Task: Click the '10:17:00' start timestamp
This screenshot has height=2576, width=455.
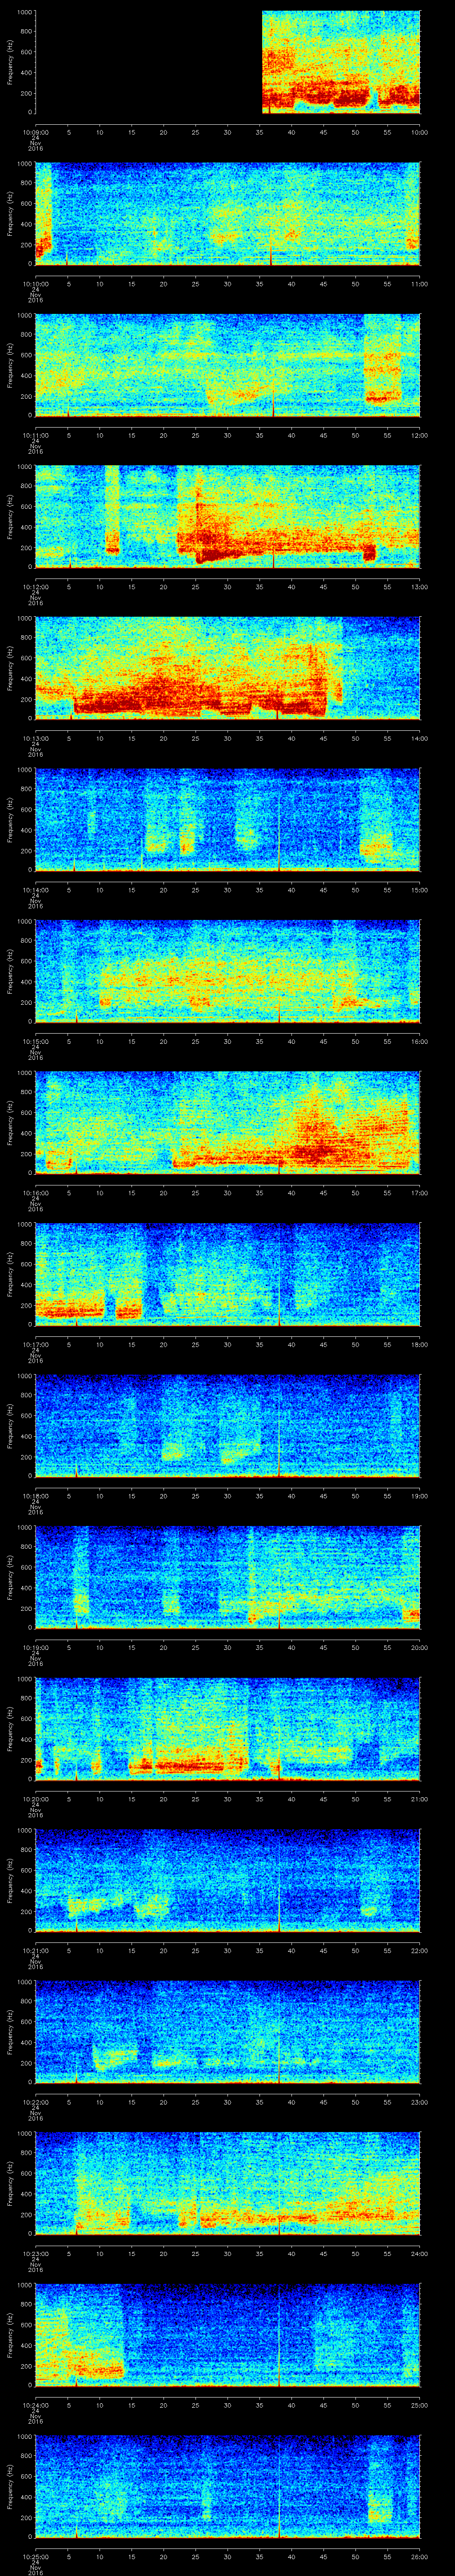Action: (x=35, y=1344)
